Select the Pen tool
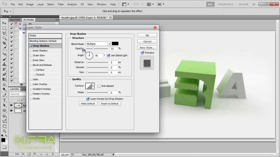Image resolution: width=280 pixels, height=157 pixels. point(4,95)
